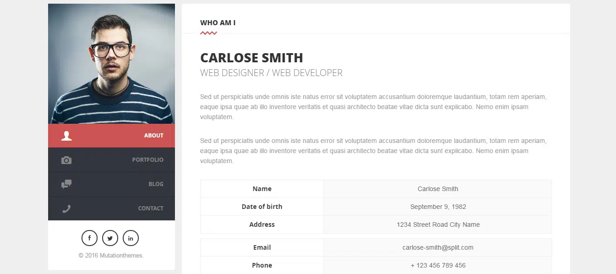Click the Web Designer / Web Developer subtitle

(x=271, y=73)
